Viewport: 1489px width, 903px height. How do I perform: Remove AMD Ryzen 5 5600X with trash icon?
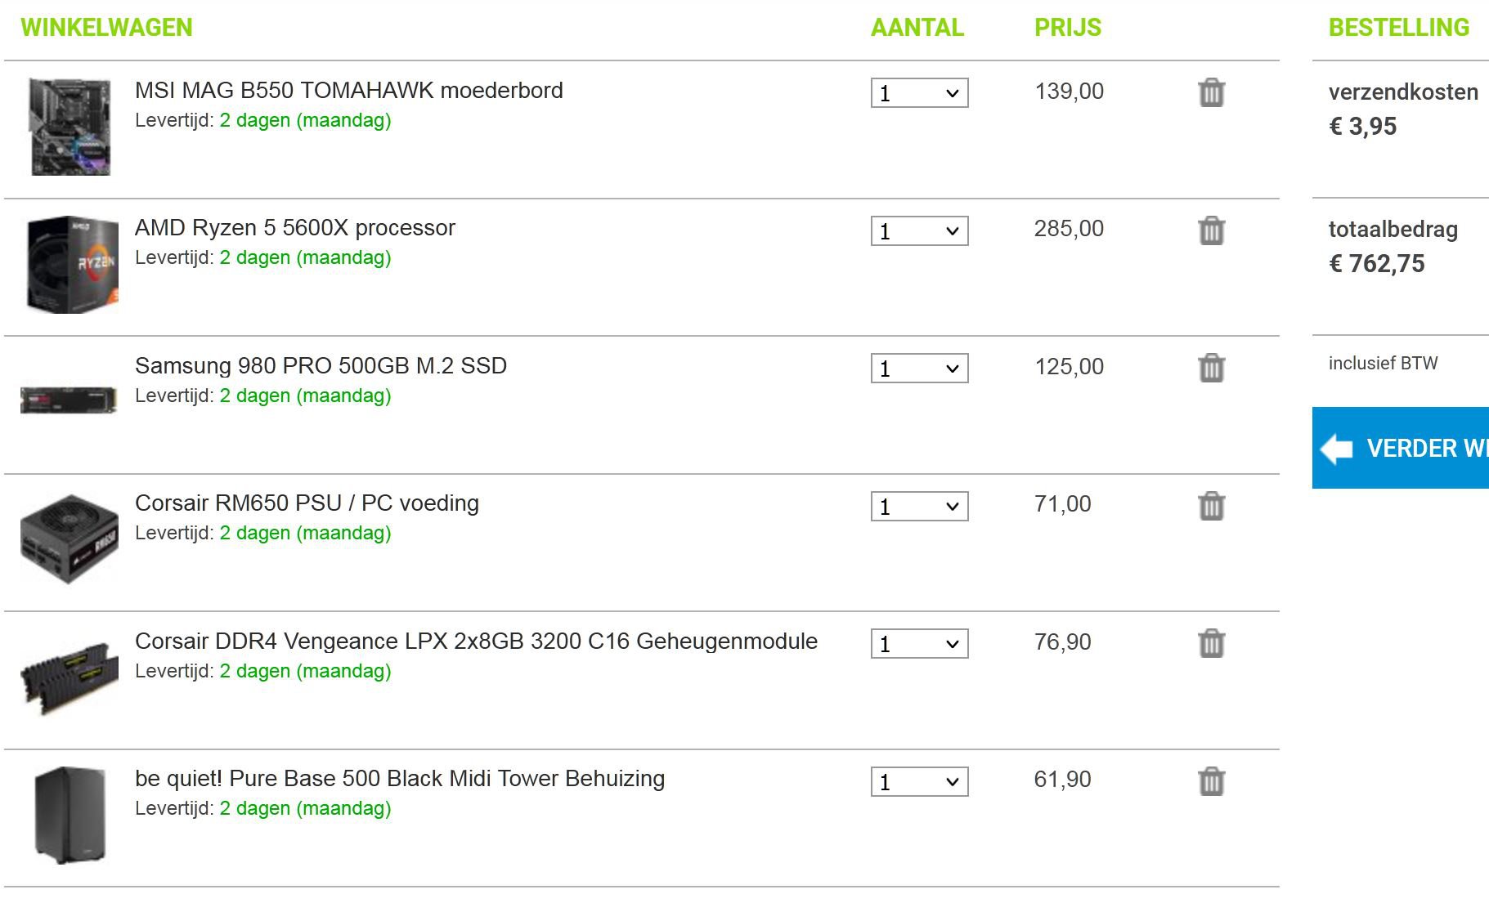(x=1211, y=230)
